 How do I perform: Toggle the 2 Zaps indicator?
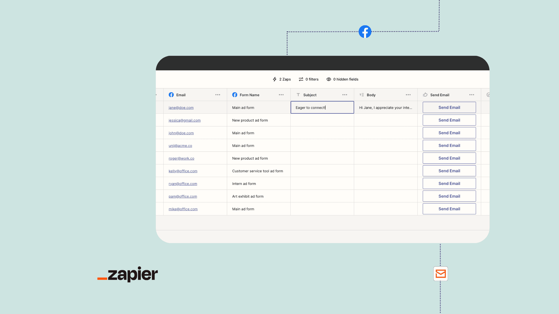pyautogui.click(x=282, y=79)
